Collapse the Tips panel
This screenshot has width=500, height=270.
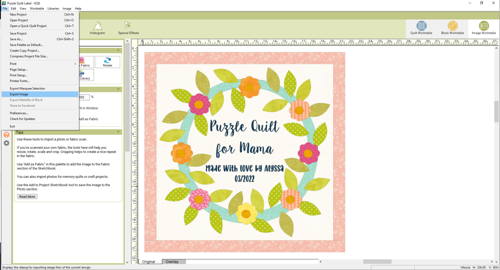pos(118,132)
